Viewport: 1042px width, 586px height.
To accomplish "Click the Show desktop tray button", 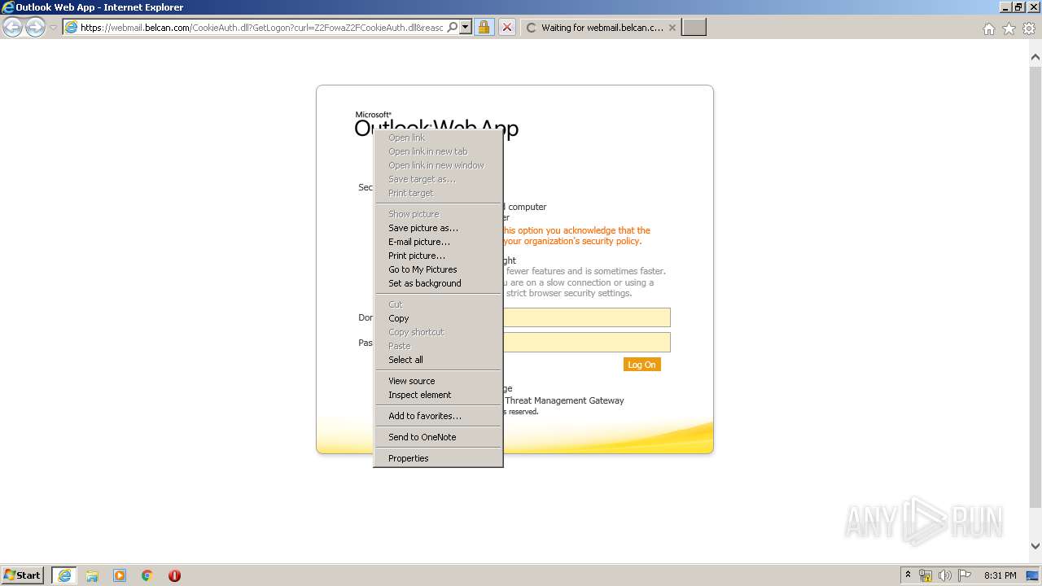I will [1033, 575].
